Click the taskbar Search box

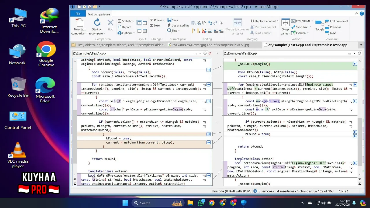click(x=158, y=203)
